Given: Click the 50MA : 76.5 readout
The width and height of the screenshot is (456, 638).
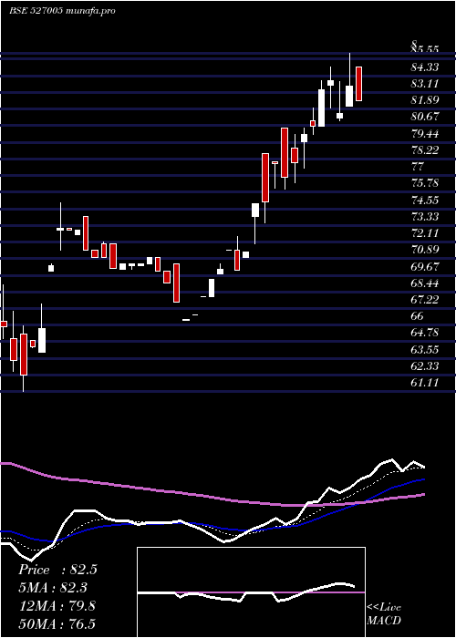Looking at the screenshot, I should tap(57, 623).
